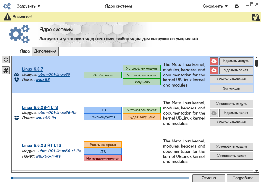Screen dimensions: 261x184
Task: Click the save disk icon in warning bar
Action: coord(256,17)
